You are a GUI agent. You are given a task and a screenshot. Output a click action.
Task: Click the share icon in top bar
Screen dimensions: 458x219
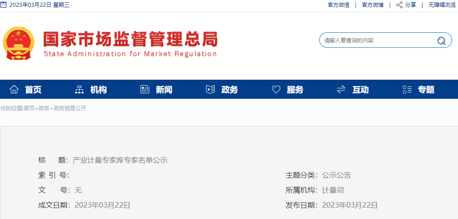pos(399,5)
